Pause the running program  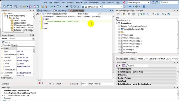[63, 7]
